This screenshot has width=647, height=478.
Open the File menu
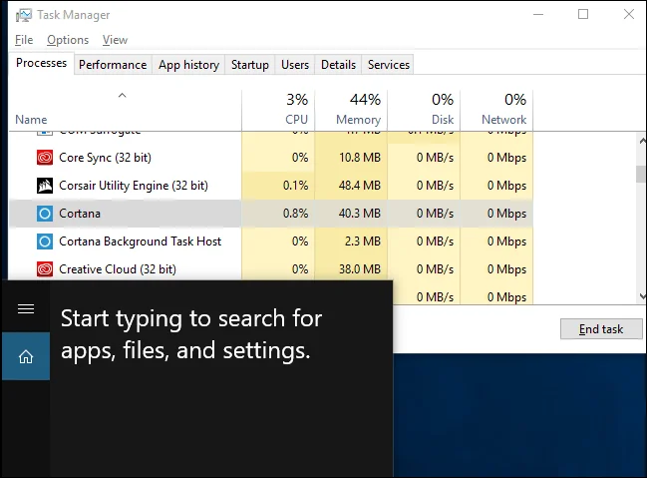point(24,40)
